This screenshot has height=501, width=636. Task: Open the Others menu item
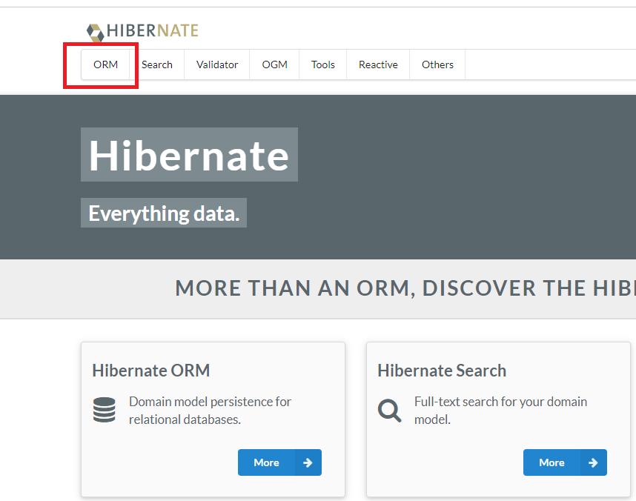click(437, 64)
